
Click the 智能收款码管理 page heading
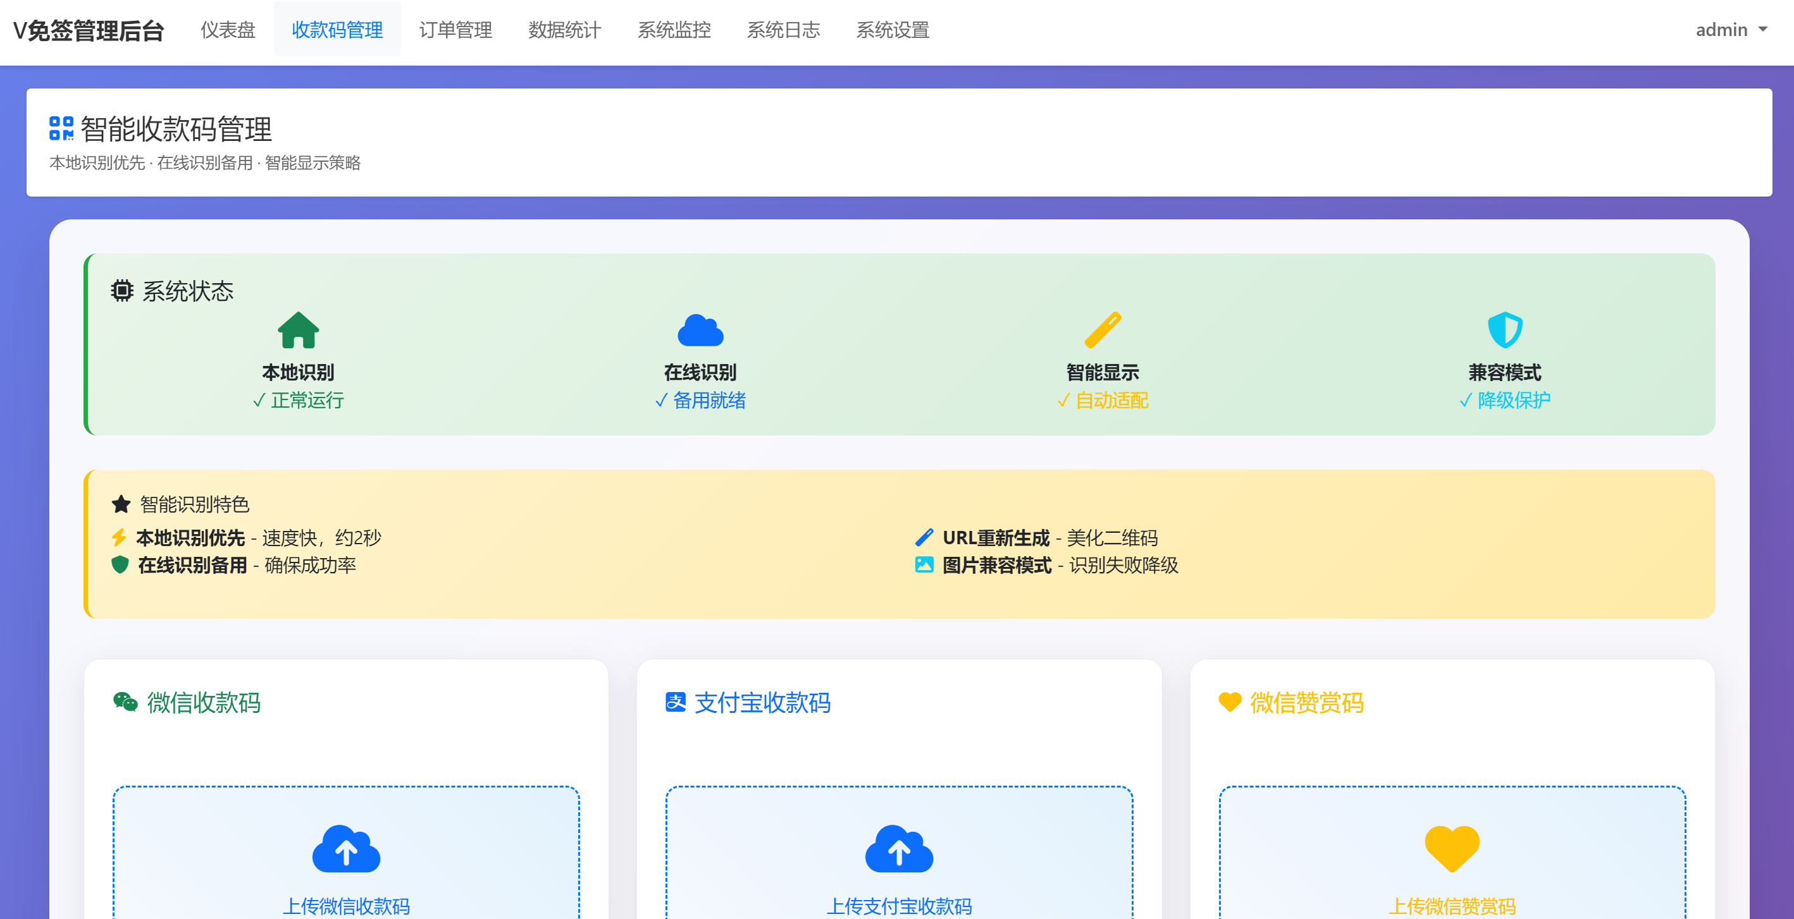[x=176, y=129]
